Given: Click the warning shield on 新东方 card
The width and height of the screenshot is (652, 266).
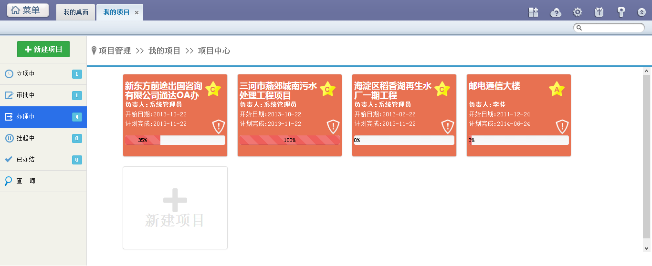Looking at the screenshot, I should (219, 127).
